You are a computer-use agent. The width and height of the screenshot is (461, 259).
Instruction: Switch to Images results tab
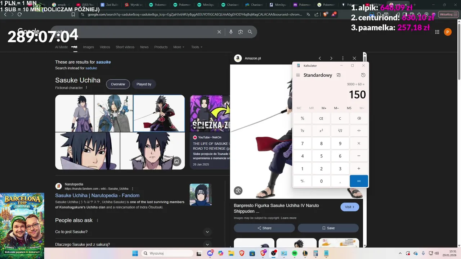pyautogui.click(x=88, y=47)
